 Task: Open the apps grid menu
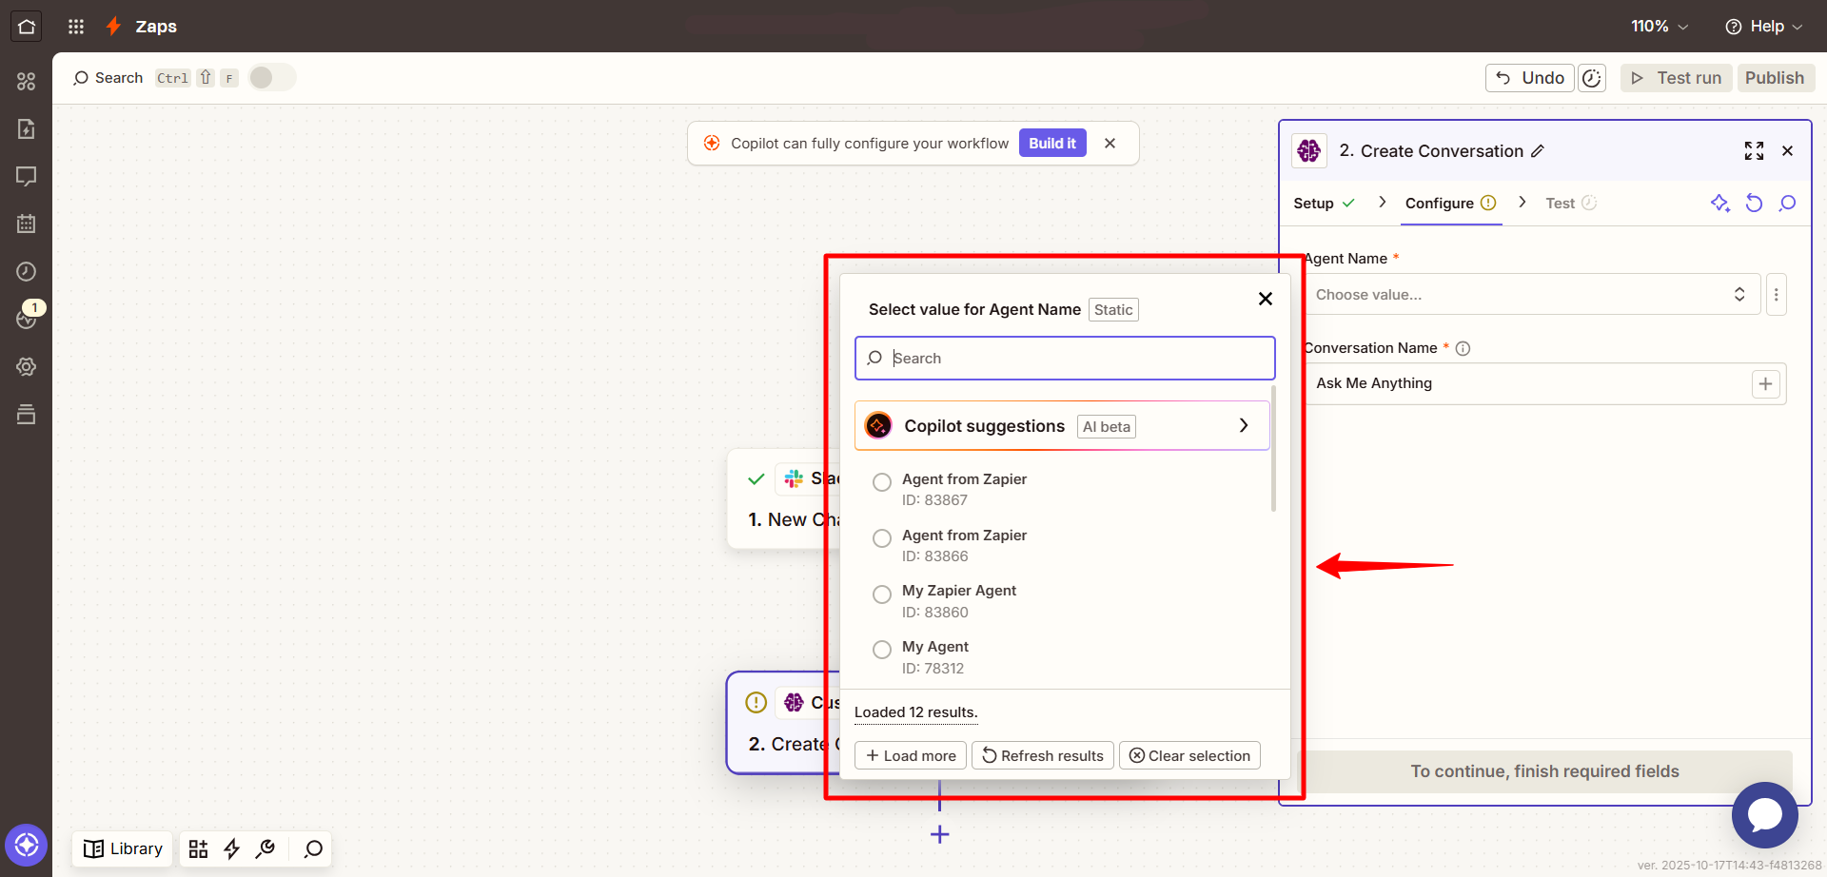76,27
